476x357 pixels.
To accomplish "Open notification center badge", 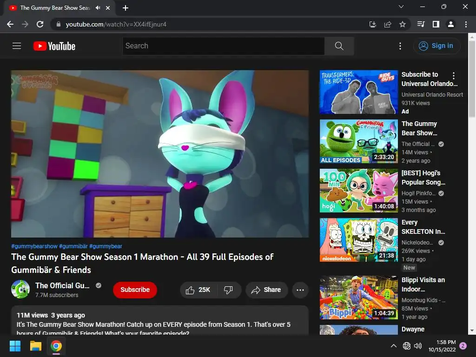I will 463,345.
